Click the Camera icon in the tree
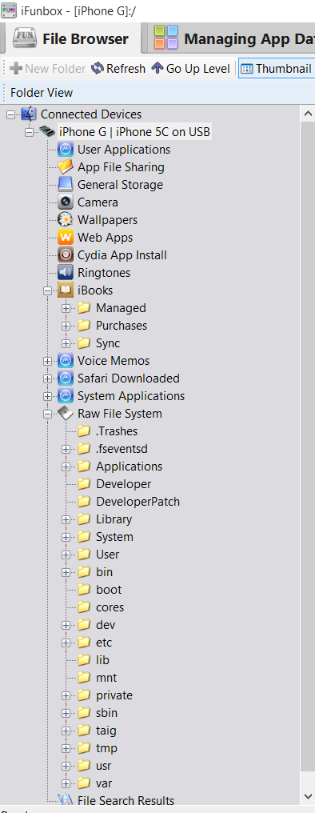The image size is (315, 813). point(66,202)
